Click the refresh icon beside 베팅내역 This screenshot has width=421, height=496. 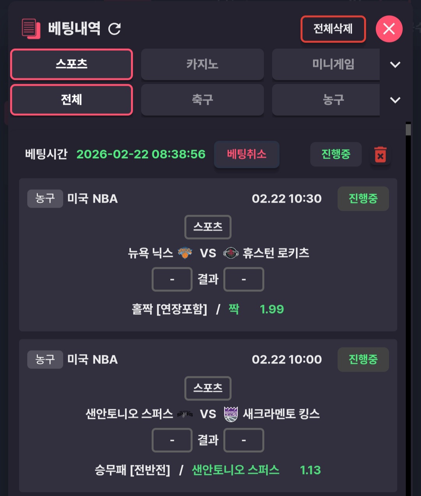(x=115, y=28)
